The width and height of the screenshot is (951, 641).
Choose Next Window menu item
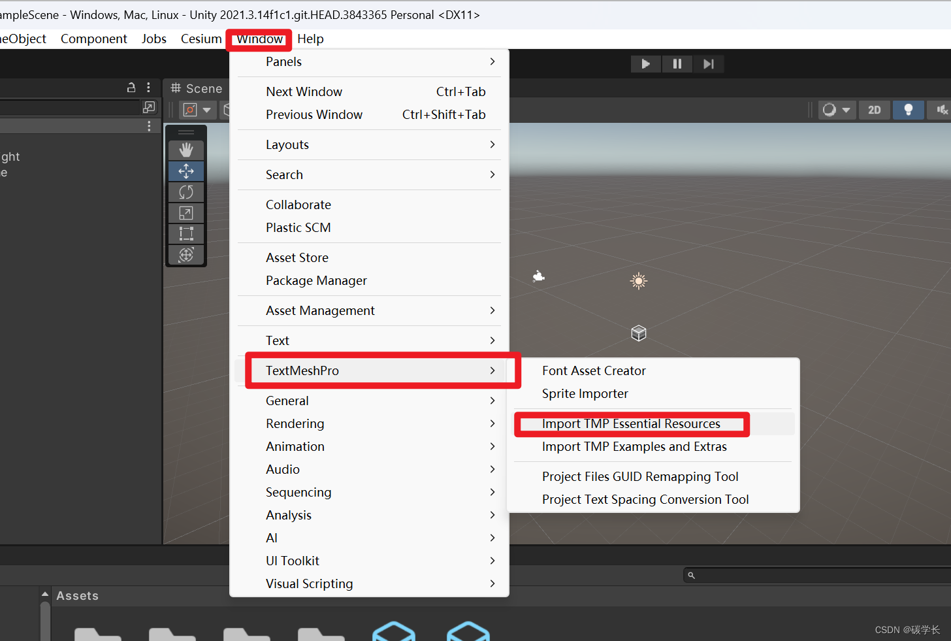(369, 91)
